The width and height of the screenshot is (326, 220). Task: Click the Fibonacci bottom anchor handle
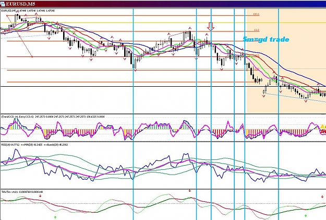32,56
